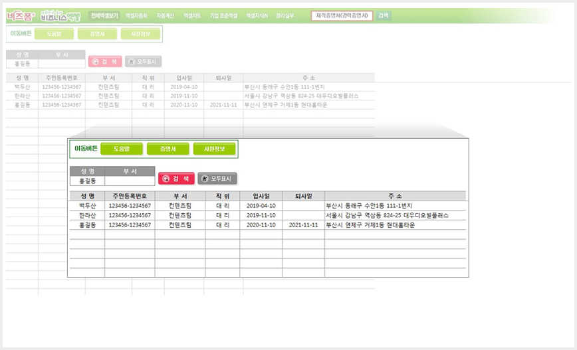Screen dimensions: 577x350
Task: Click 2020-11-10 hire date in the enlarged panel
Action: 261,225
